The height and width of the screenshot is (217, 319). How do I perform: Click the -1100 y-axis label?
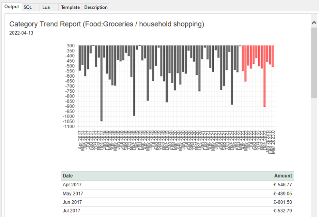coord(69,127)
